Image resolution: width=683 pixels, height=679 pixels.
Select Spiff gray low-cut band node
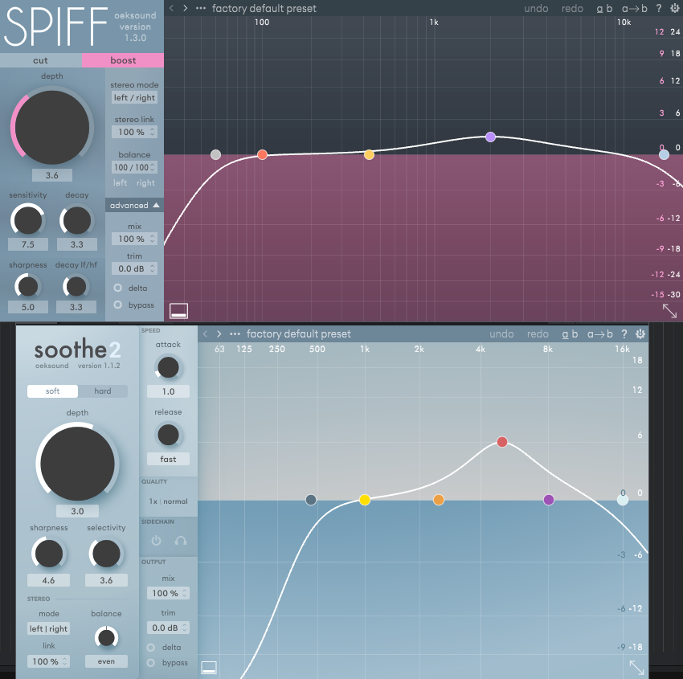tap(215, 154)
